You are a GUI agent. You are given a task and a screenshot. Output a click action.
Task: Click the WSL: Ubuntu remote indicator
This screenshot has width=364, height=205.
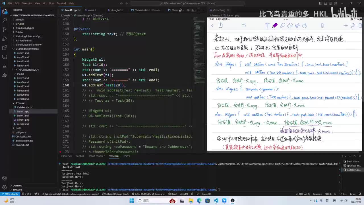[11, 194]
